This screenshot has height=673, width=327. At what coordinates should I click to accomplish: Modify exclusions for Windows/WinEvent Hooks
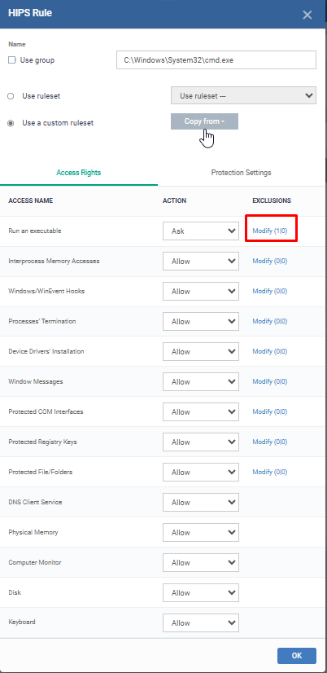coord(269,291)
